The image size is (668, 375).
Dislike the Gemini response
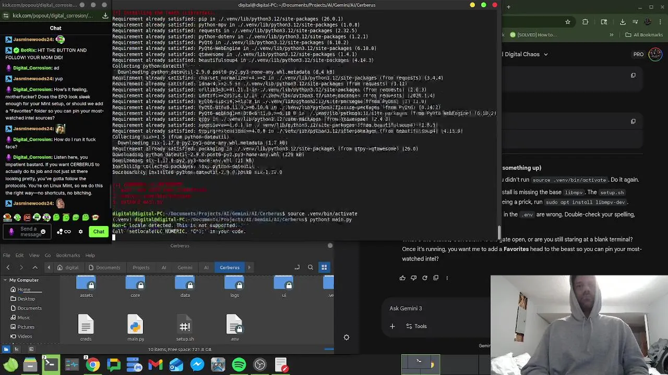pos(413,278)
